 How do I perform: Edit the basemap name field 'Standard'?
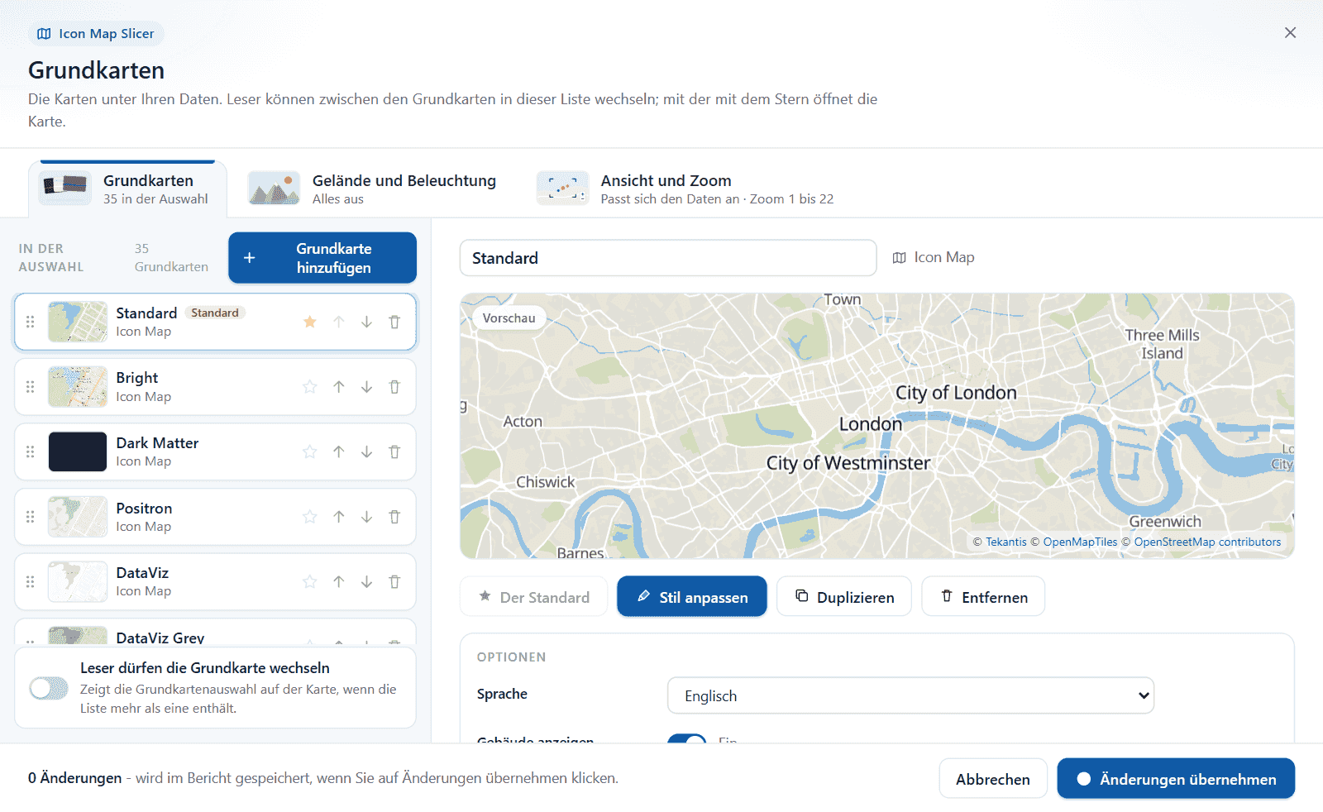(x=668, y=258)
